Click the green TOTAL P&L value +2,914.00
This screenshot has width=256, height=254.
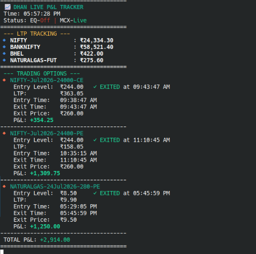(55, 240)
